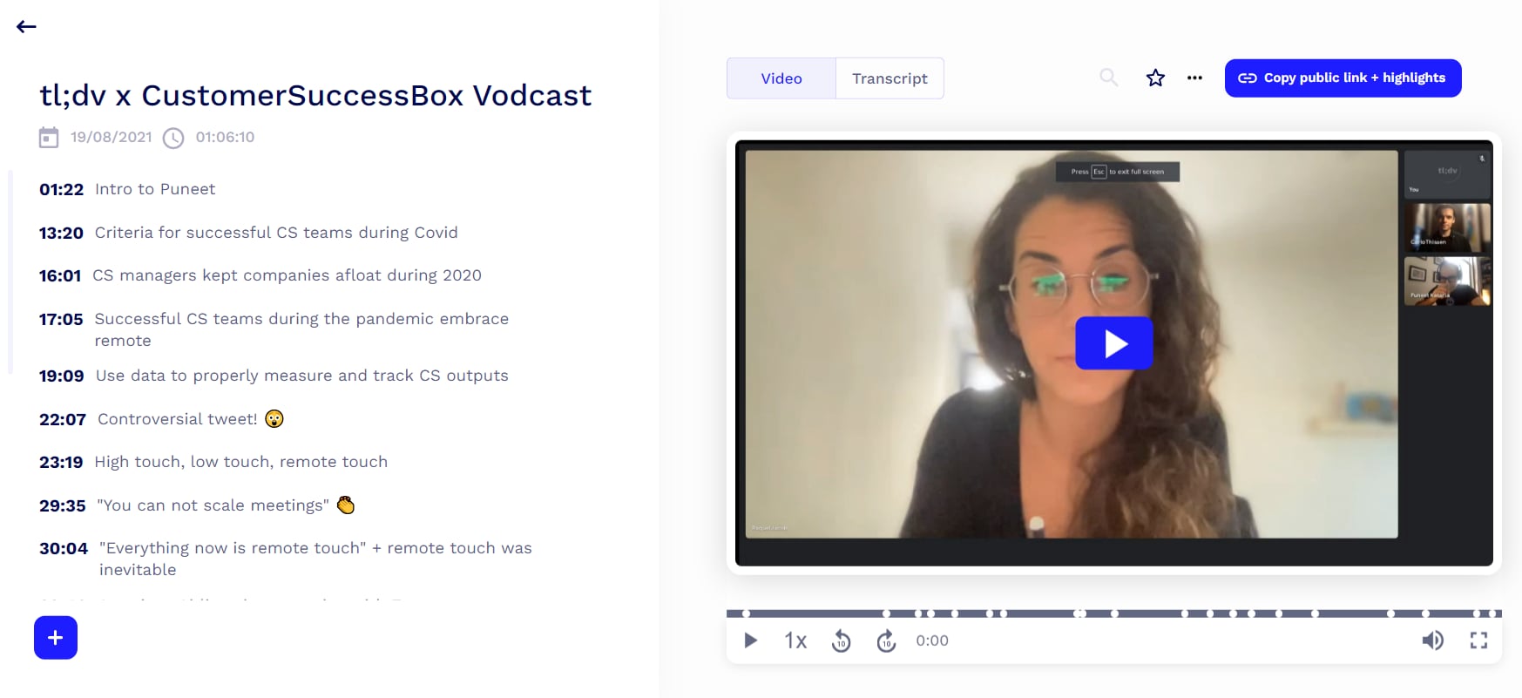Skip forward 10 seconds
Screen dimensions: 1522x698
click(886, 640)
